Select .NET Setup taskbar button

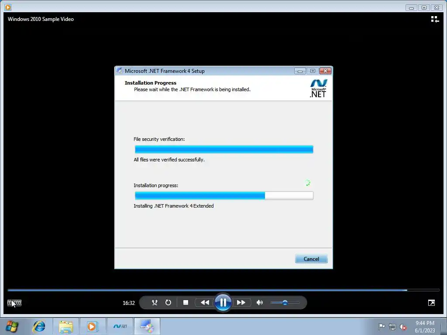(x=120, y=326)
